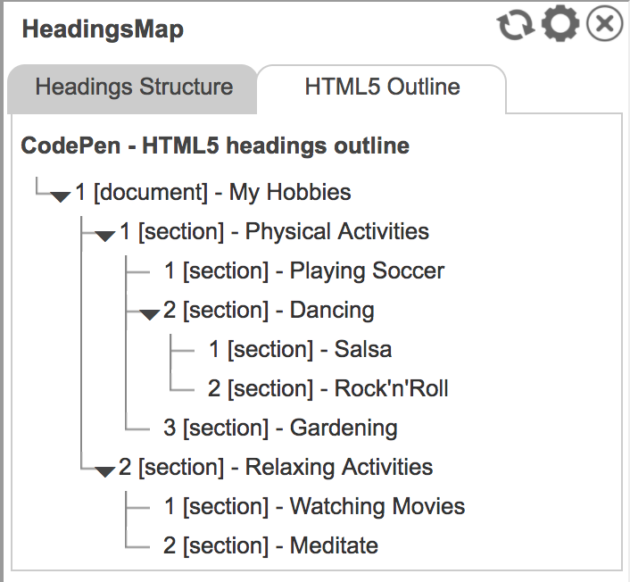Close the HeadingsMap panel
The image size is (630, 582).
tap(604, 25)
